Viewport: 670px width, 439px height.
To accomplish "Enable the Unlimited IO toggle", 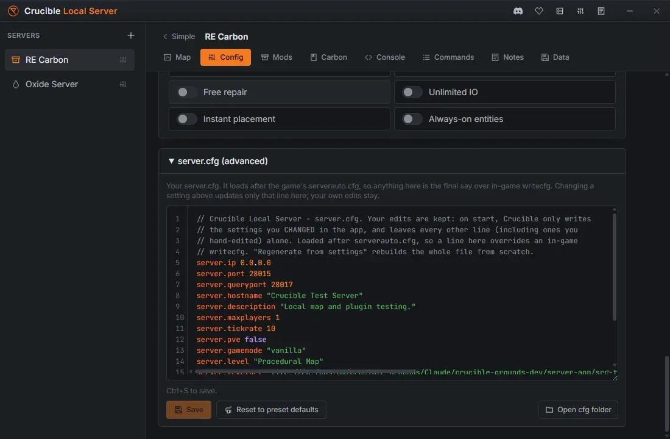I will (x=412, y=93).
